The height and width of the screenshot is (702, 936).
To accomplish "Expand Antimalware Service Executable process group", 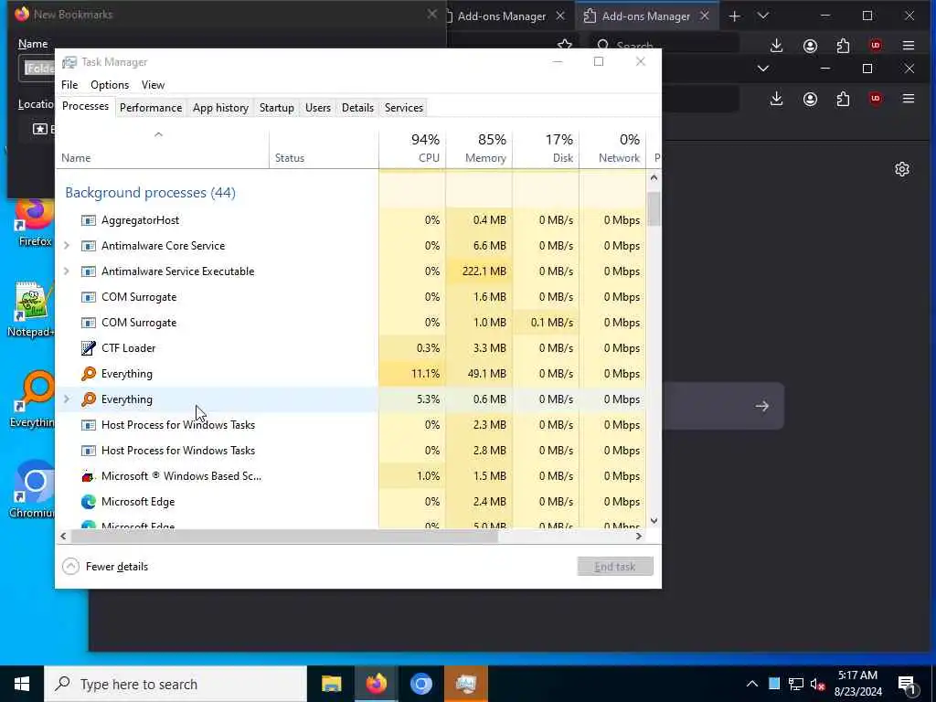I will click(x=67, y=271).
